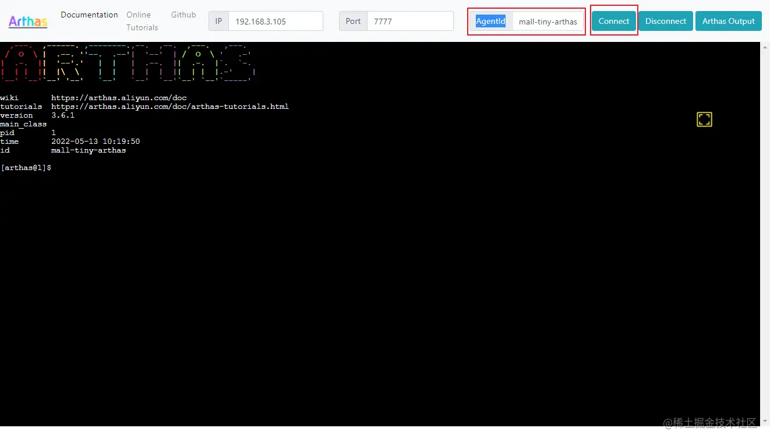Click the main_class label in the terminal

23,124
